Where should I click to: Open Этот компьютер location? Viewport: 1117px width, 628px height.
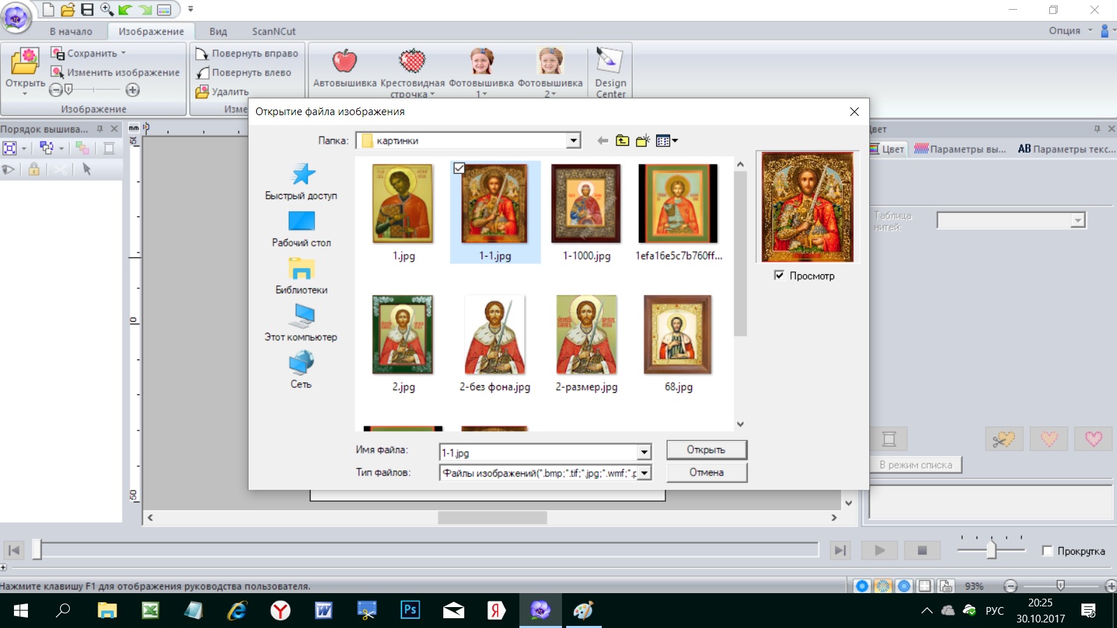(301, 323)
